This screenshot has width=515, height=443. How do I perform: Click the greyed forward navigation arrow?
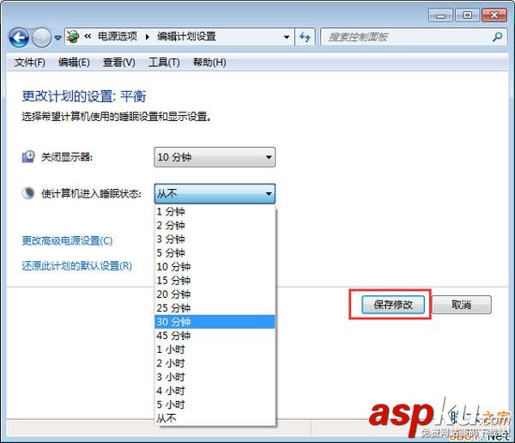(41, 38)
